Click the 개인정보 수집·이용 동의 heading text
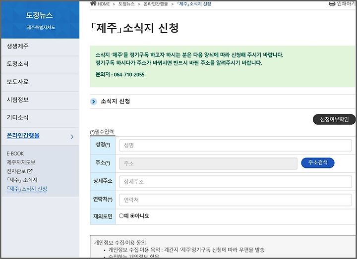The height and width of the screenshot is (259, 357). tap(120, 242)
